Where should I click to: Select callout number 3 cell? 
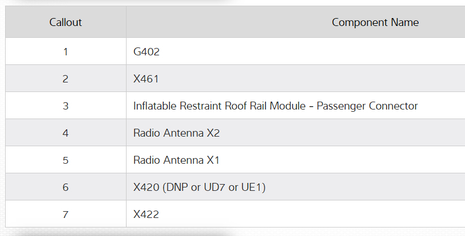pyautogui.click(x=66, y=106)
